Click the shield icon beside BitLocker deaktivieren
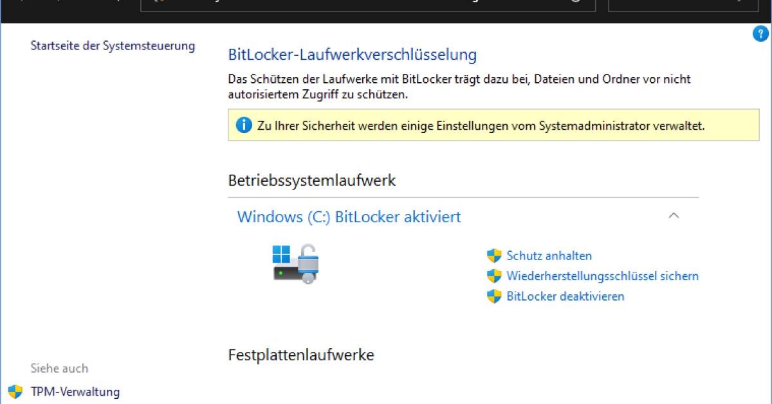 coord(494,296)
